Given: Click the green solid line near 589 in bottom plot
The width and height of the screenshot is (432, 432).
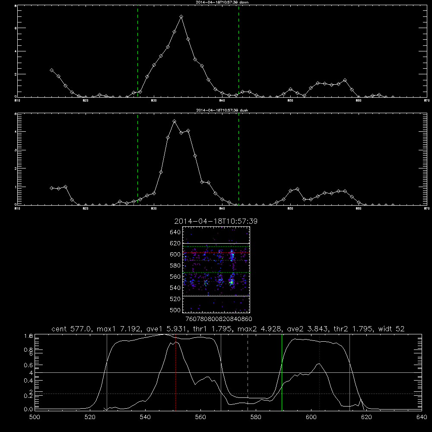Looking at the screenshot, I should click(282, 372).
